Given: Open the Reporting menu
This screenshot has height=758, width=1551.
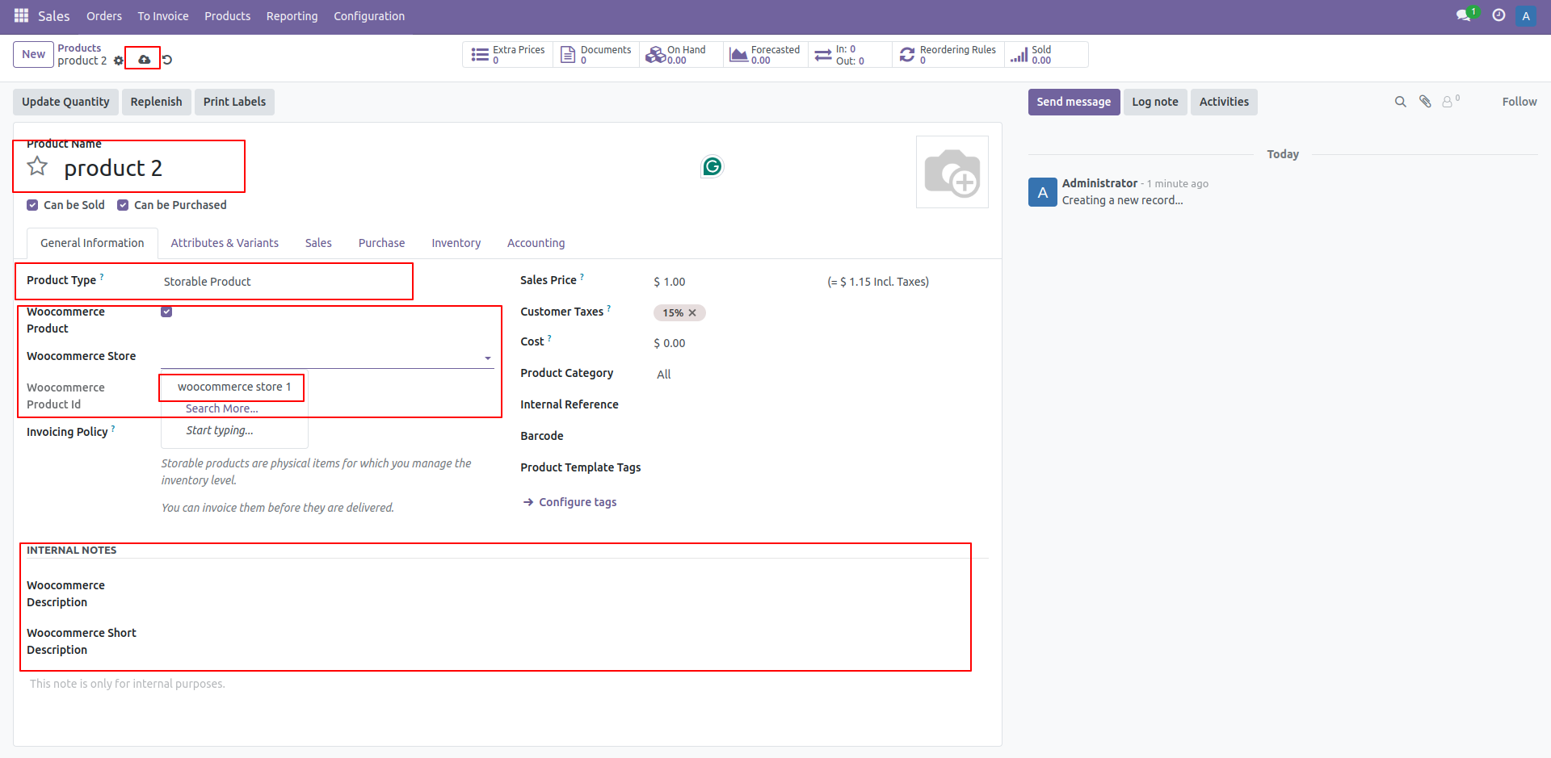Looking at the screenshot, I should [x=291, y=15].
